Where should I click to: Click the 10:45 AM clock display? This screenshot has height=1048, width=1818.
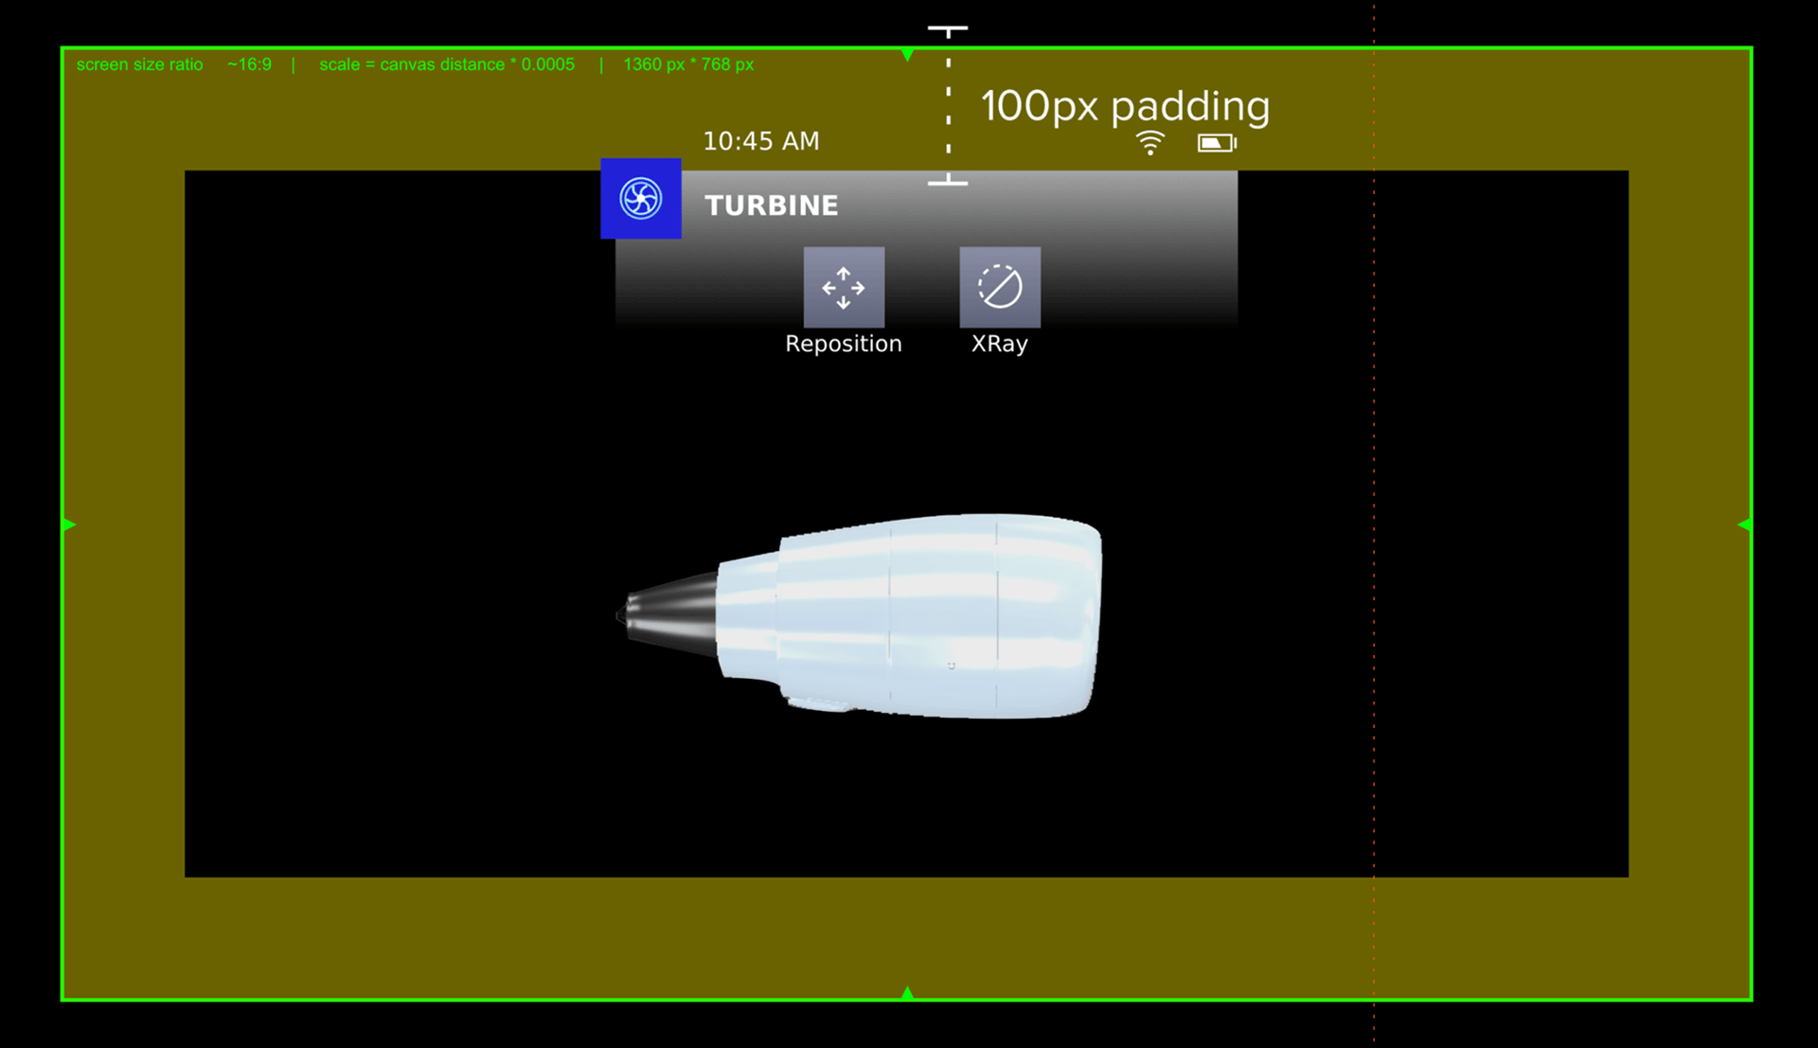tap(761, 141)
